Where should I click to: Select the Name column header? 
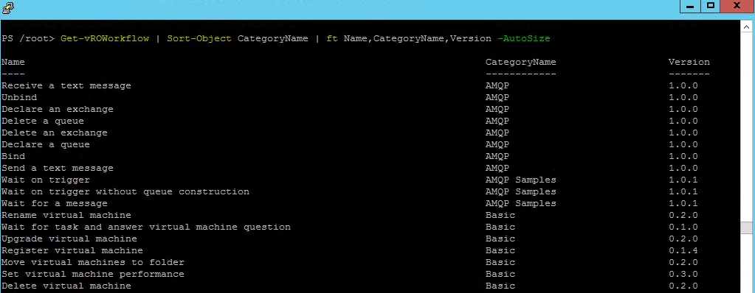coord(13,62)
